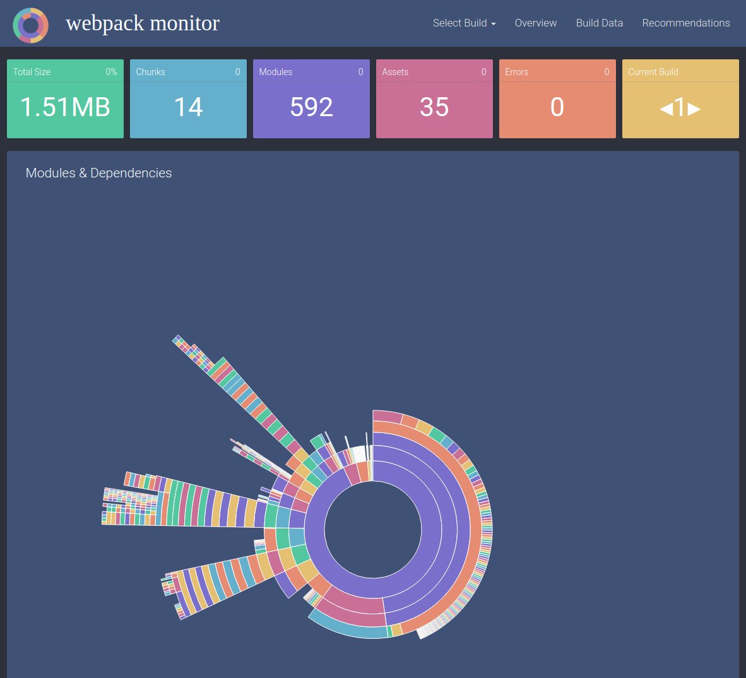Switch to the Build Data tab
This screenshot has height=678, width=746.
598,23
